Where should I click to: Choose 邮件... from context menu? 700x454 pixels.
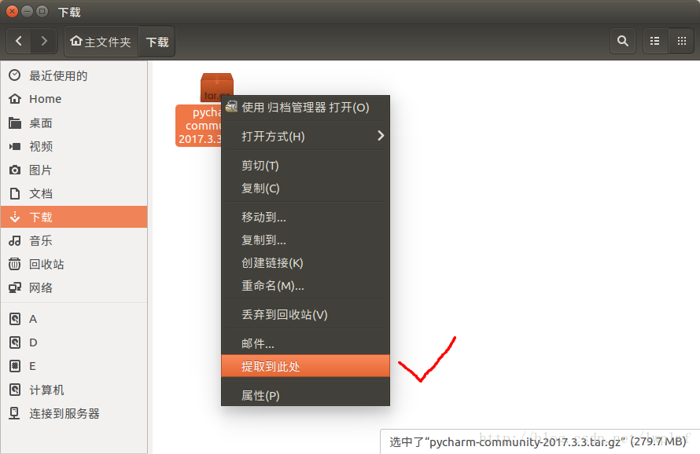[x=305, y=343]
